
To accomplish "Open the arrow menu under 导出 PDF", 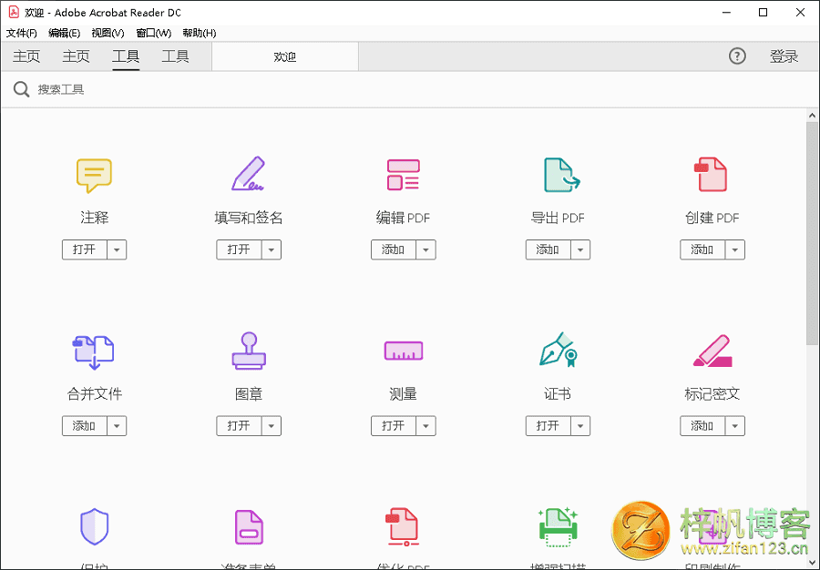I will (x=580, y=249).
